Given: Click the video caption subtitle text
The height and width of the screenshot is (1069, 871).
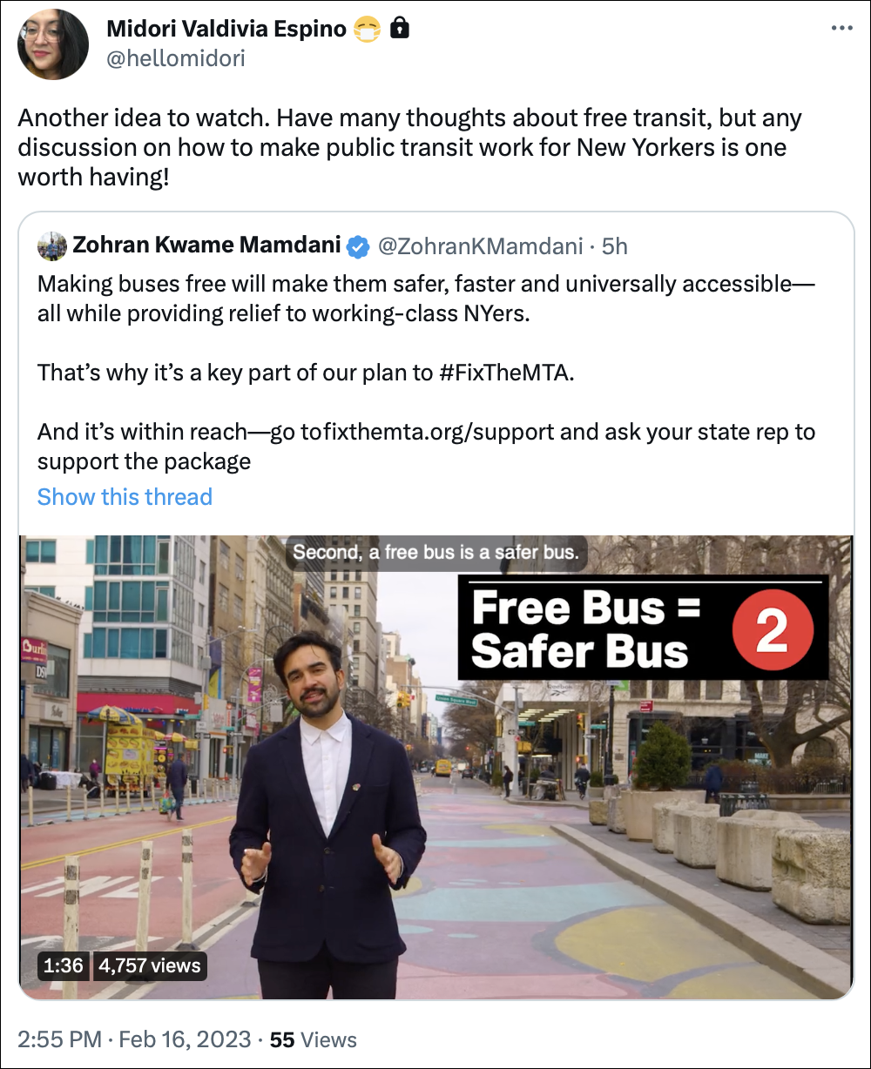Looking at the screenshot, I should coord(435,552).
